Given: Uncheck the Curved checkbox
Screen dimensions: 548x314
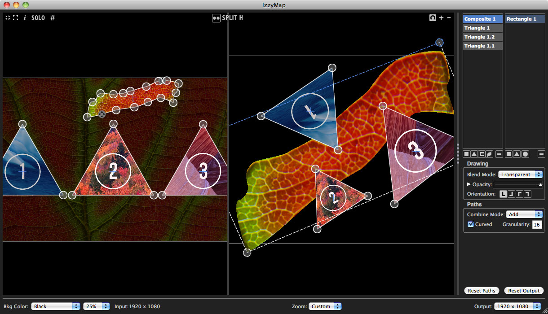Looking at the screenshot, I should (x=471, y=224).
